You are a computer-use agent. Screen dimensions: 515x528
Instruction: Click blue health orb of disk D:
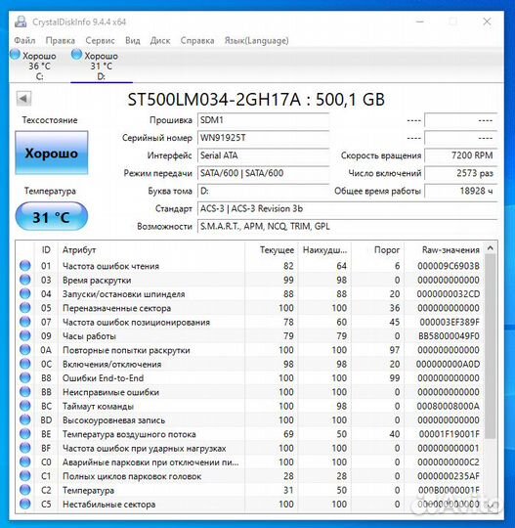coord(77,55)
